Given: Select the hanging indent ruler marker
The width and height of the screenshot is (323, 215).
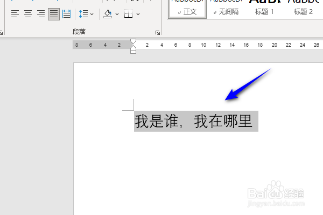Looking at the screenshot, I should point(134,47).
